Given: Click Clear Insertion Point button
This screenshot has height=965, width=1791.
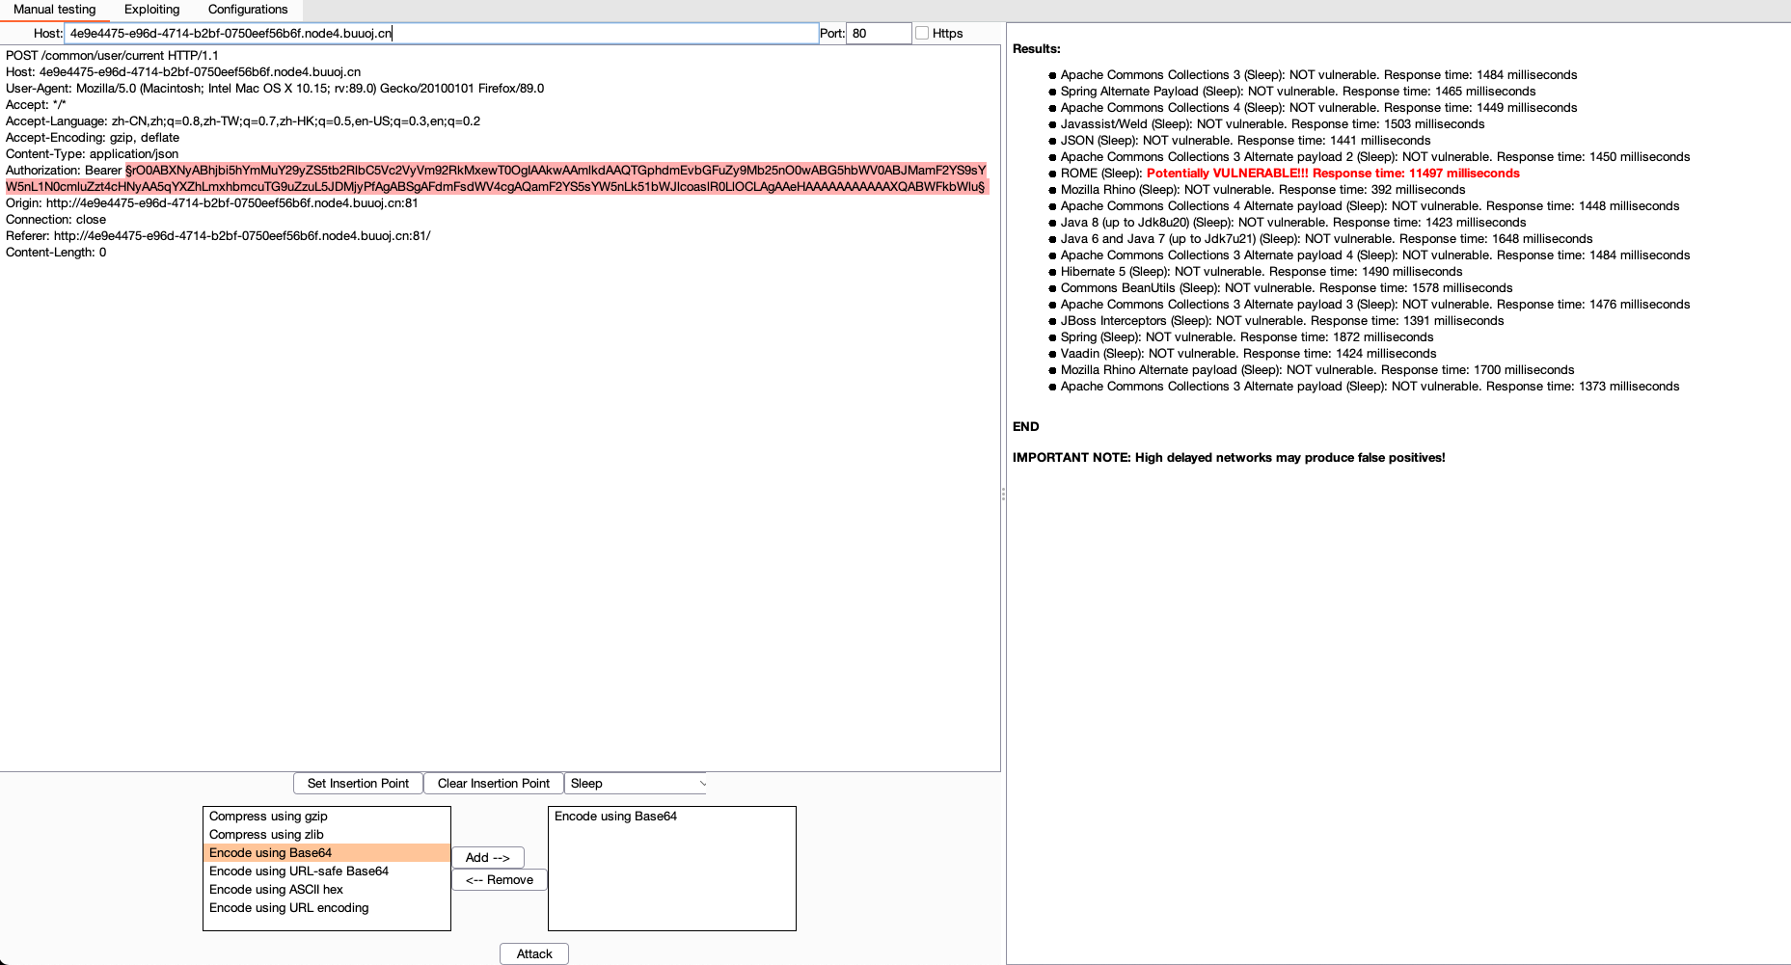Looking at the screenshot, I should [x=494, y=784].
